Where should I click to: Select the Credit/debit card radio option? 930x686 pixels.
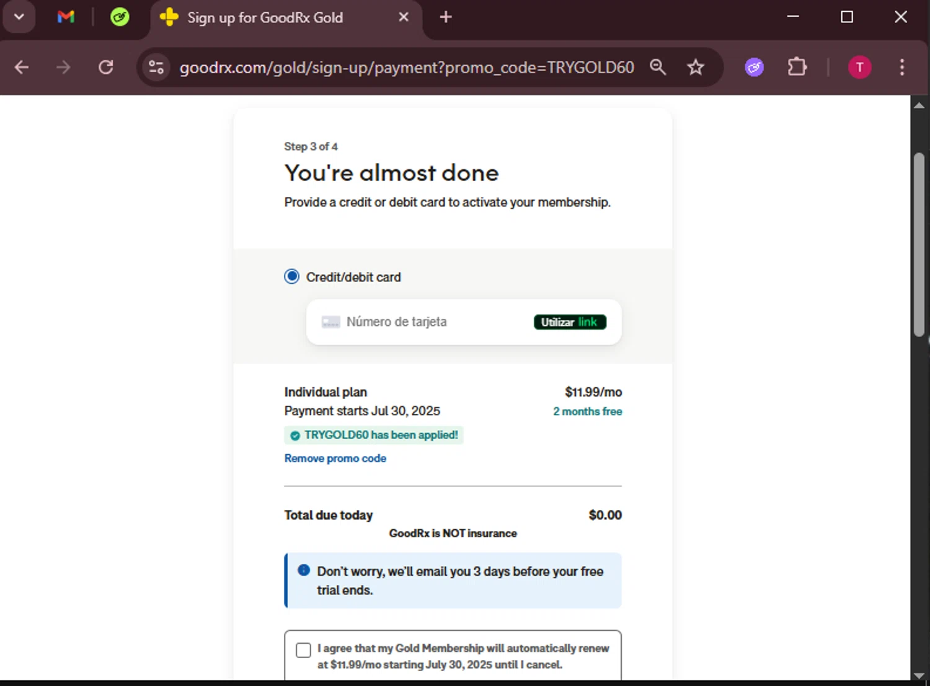(291, 276)
